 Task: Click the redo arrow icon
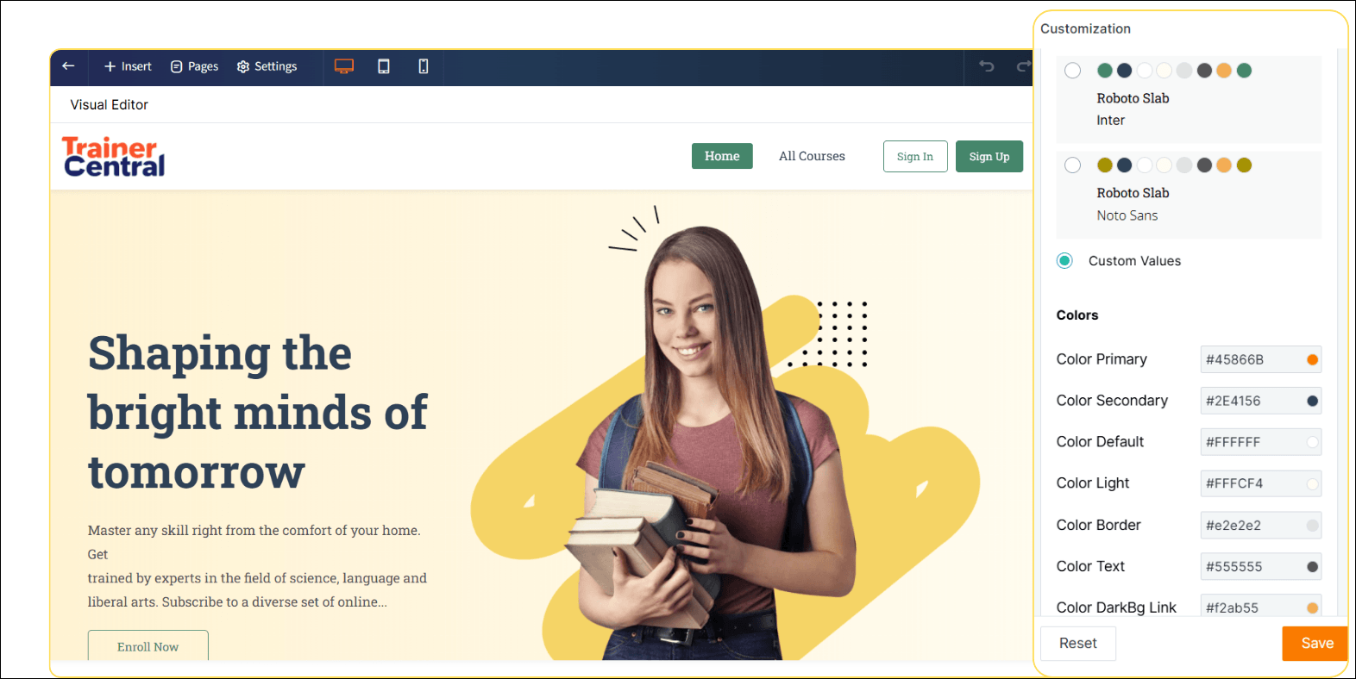(1024, 66)
